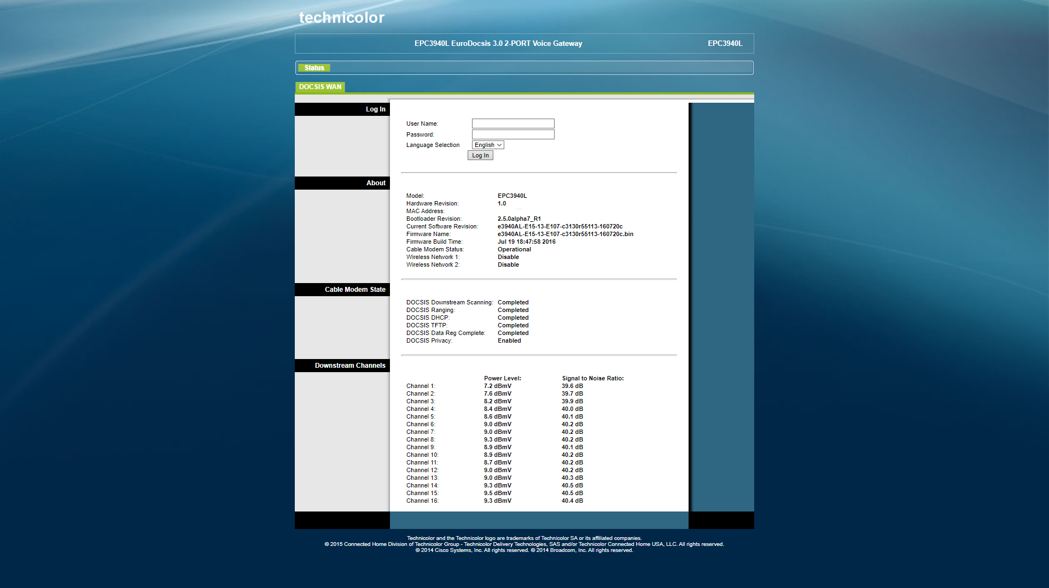Click the MAC Address label
1049x588 pixels.
[426, 211]
